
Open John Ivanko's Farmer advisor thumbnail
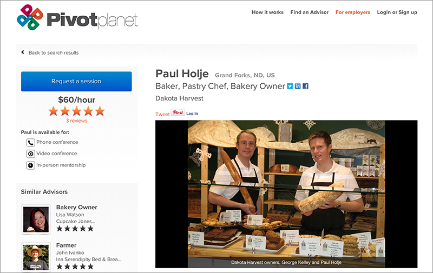[x=36, y=257]
